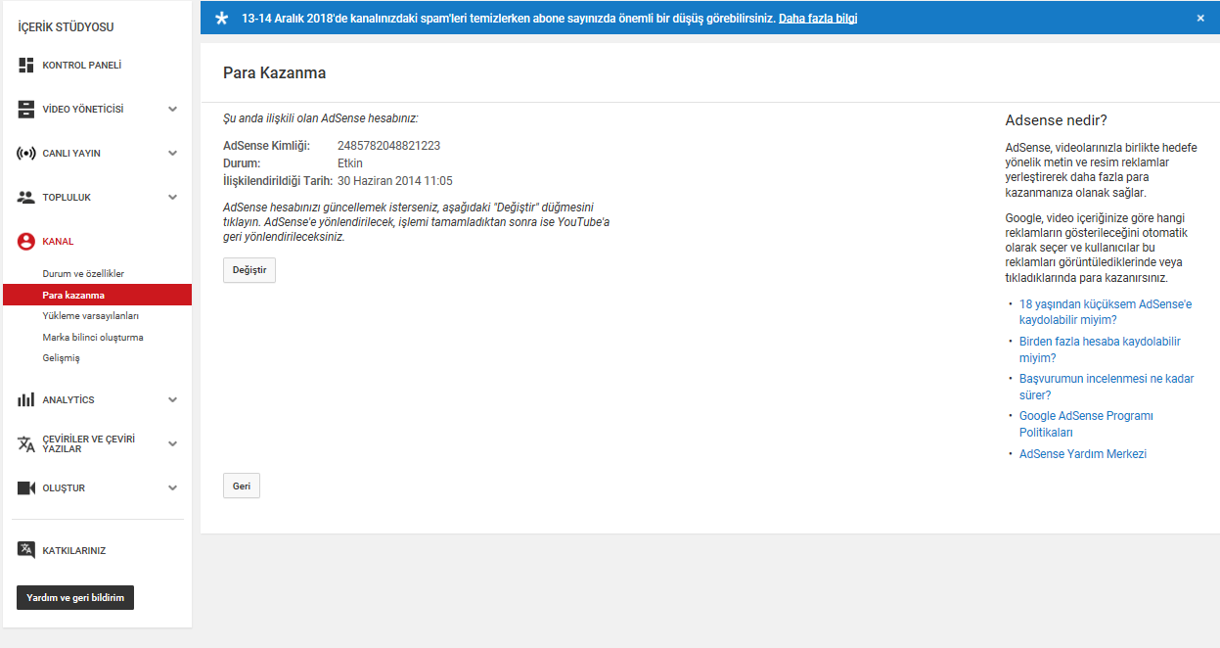Click the Kanal account icon
Viewport: 1220px width, 648px height.
coord(26,242)
